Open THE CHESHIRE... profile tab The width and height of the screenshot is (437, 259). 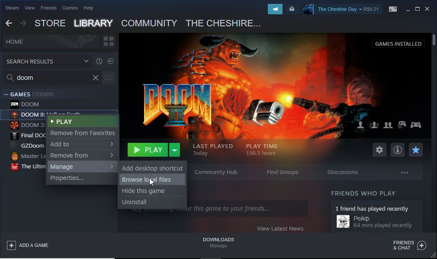pos(223,23)
